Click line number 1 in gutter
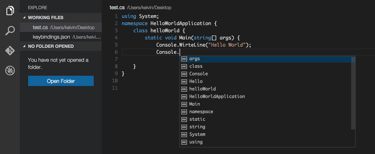Viewport: 375px width, 154px height. coord(116,16)
